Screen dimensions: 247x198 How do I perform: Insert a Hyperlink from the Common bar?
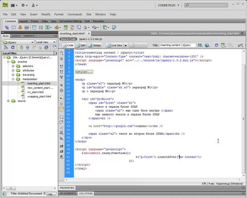click(x=7, y=28)
